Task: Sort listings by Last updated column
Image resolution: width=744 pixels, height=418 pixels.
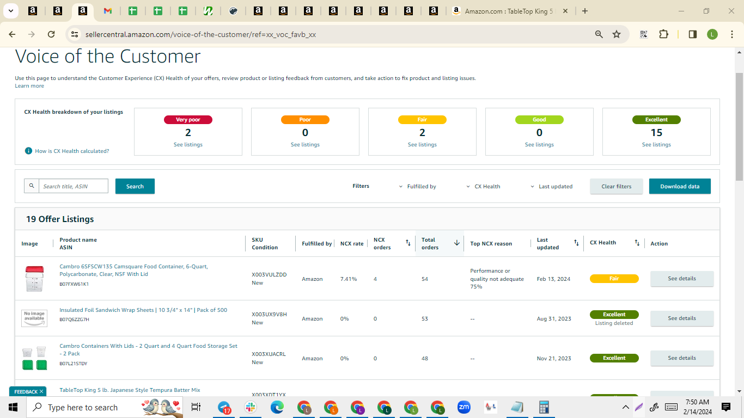Action: [x=576, y=243]
